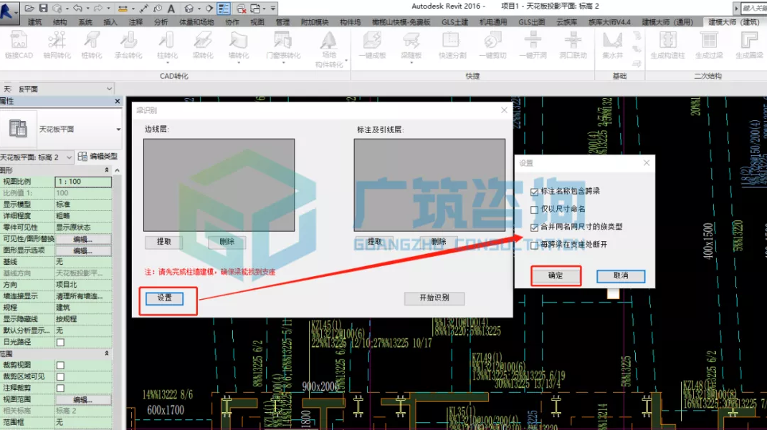767x430 pixels.
Task: Click the Open folder icon in quick access toolbar
Action: (29, 9)
